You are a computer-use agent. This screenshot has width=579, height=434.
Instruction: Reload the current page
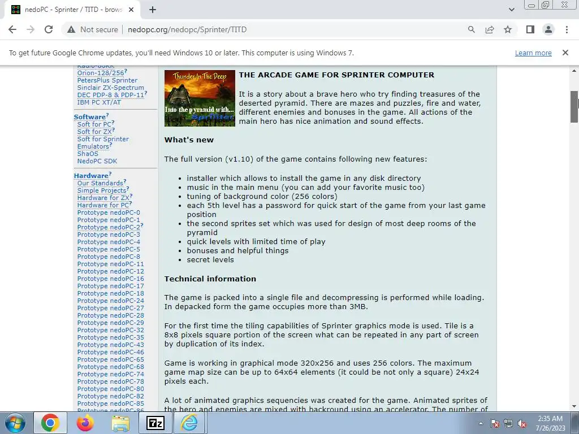pyautogui.click(x=49, y=29)
